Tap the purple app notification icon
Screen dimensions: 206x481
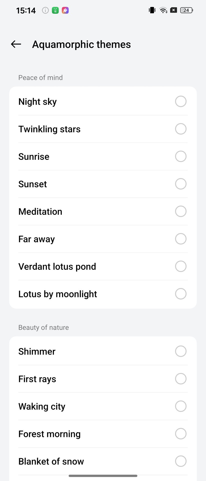tap(65, 10)
